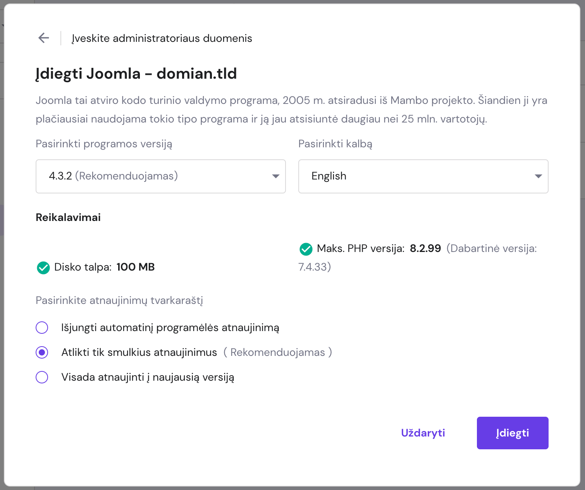Click the green checkmark beside Disko talpa
The image size is (585, 490).
(x=43, y=267)
